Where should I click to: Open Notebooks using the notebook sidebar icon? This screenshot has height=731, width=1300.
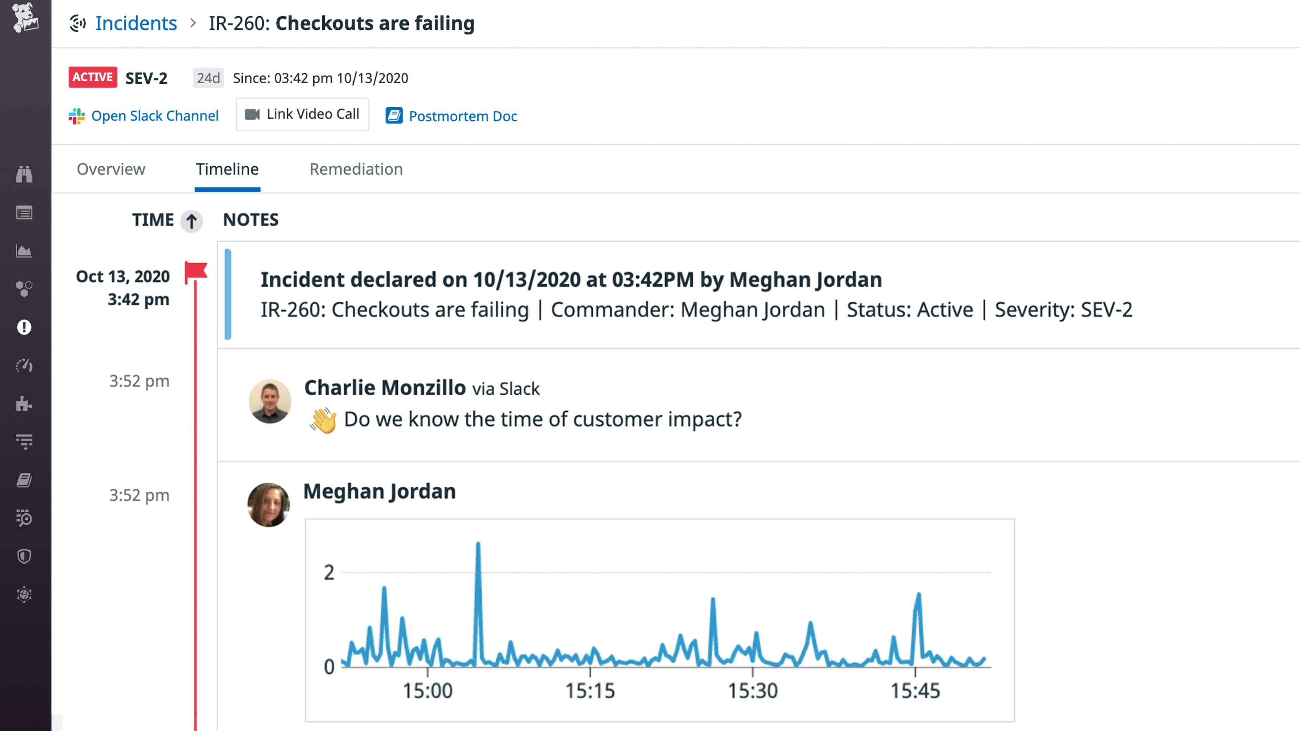(x=25, y=480)
